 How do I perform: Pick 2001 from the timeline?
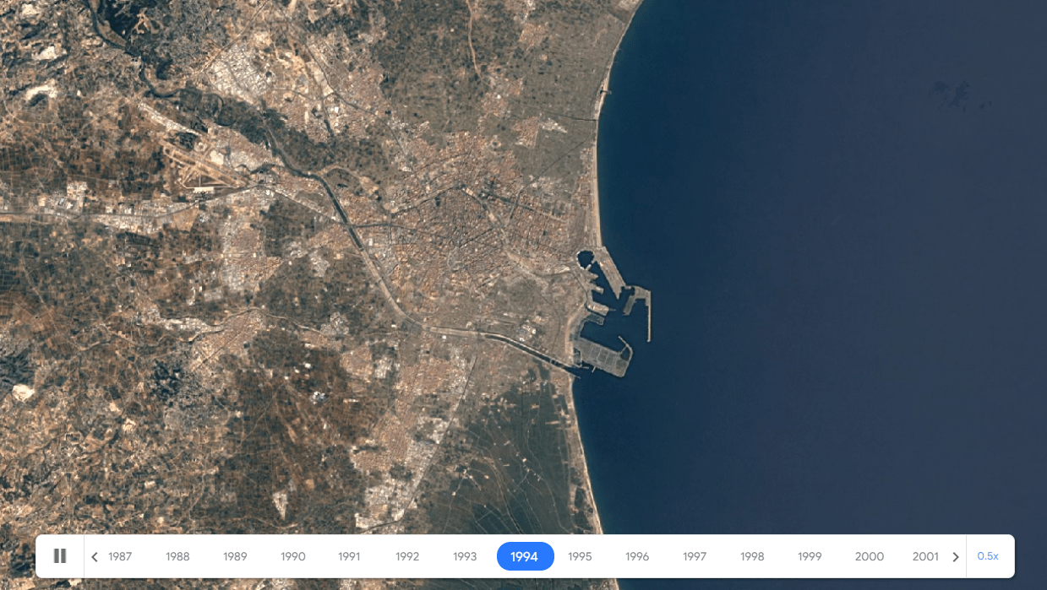pos(925,557)
